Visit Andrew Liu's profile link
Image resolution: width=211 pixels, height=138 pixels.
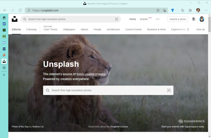coord(38,127)
